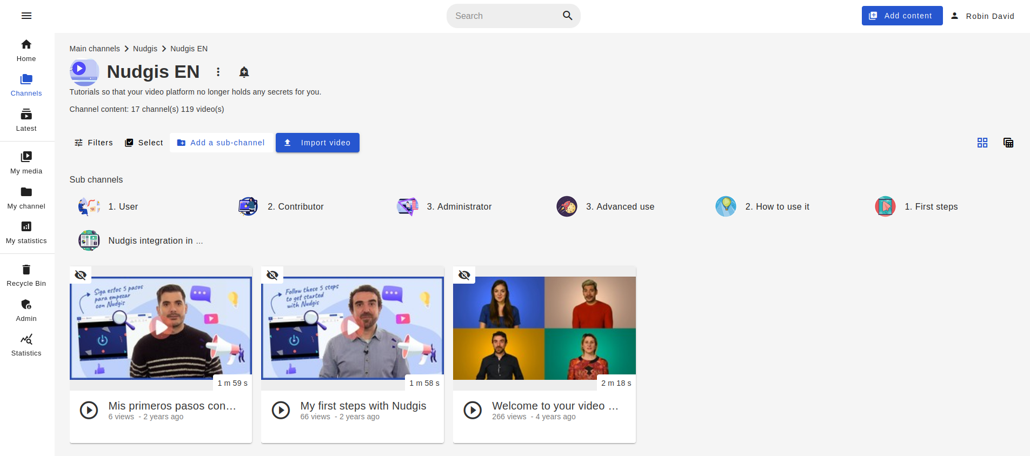
Task: Open My statistics in the sidebar
Action: coord(26,233)
